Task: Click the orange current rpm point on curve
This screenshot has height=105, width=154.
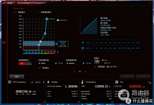Action: (40, 42)
